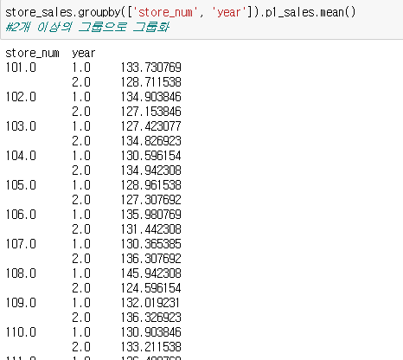The width and height of the screenshot is (403, 360).
Task: Select the mean value 128.711538
Action: coord(150,82)
